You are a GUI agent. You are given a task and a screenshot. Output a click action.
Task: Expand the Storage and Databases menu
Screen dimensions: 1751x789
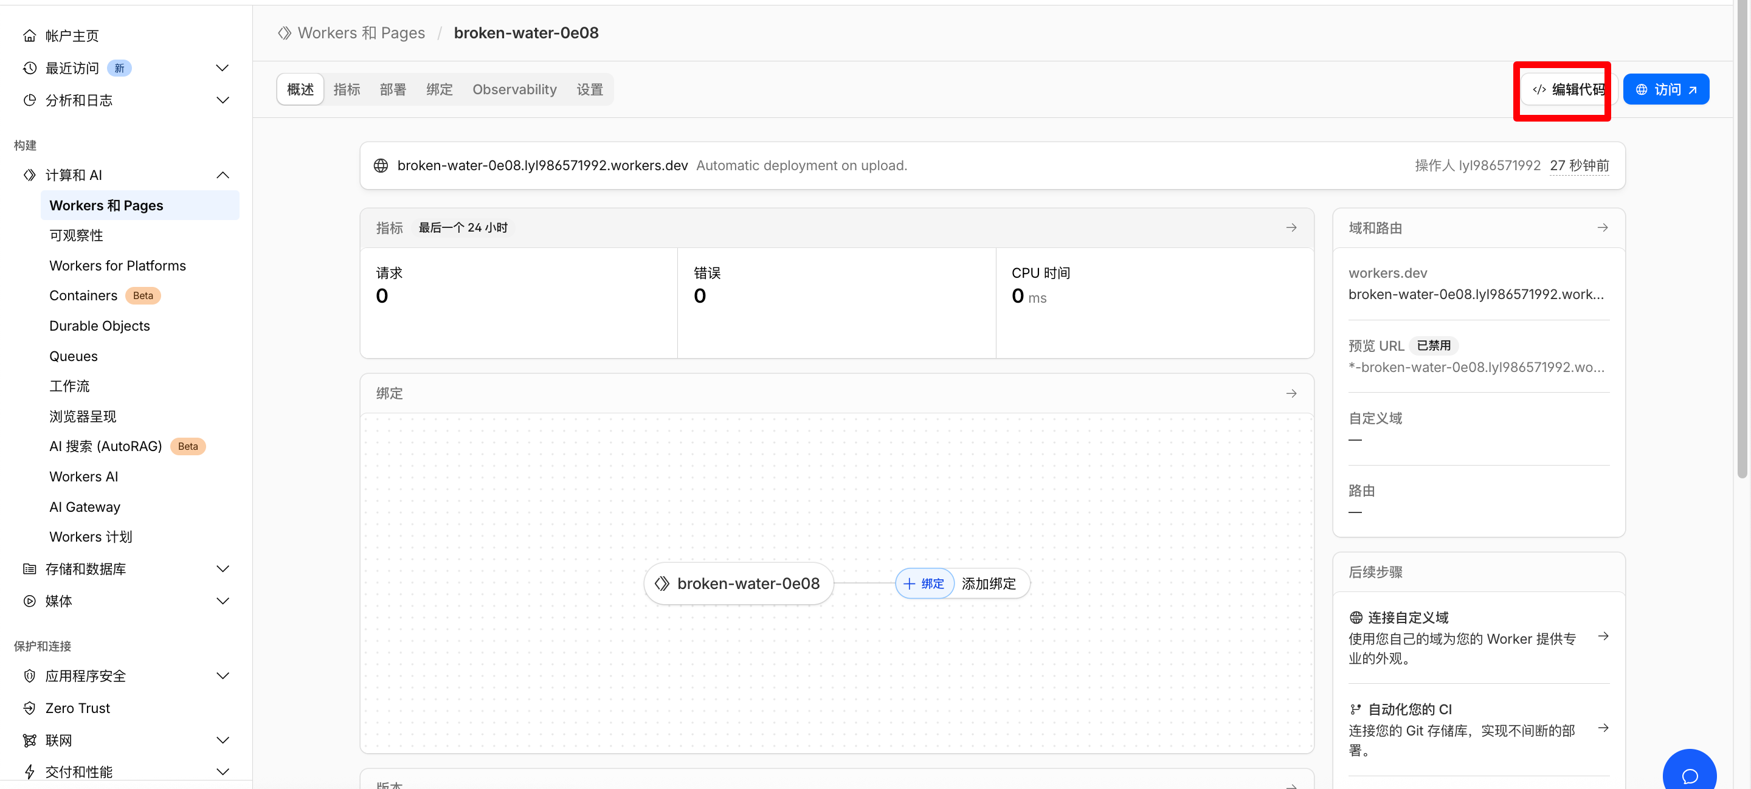(x=223, y=569)
